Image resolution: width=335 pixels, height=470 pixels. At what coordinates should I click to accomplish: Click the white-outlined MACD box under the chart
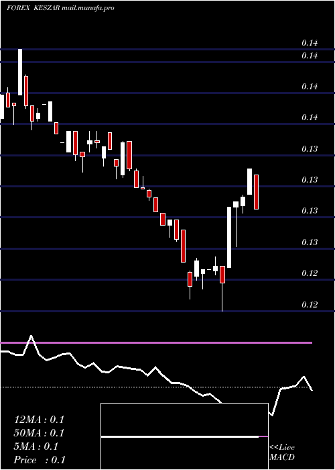tap(184, 436)
